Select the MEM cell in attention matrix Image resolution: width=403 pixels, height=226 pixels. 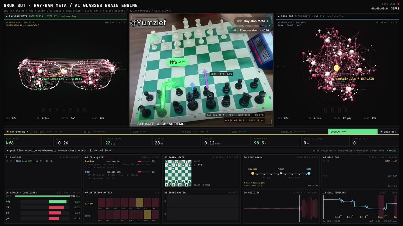pyautogui.click(x=155, y=214)
